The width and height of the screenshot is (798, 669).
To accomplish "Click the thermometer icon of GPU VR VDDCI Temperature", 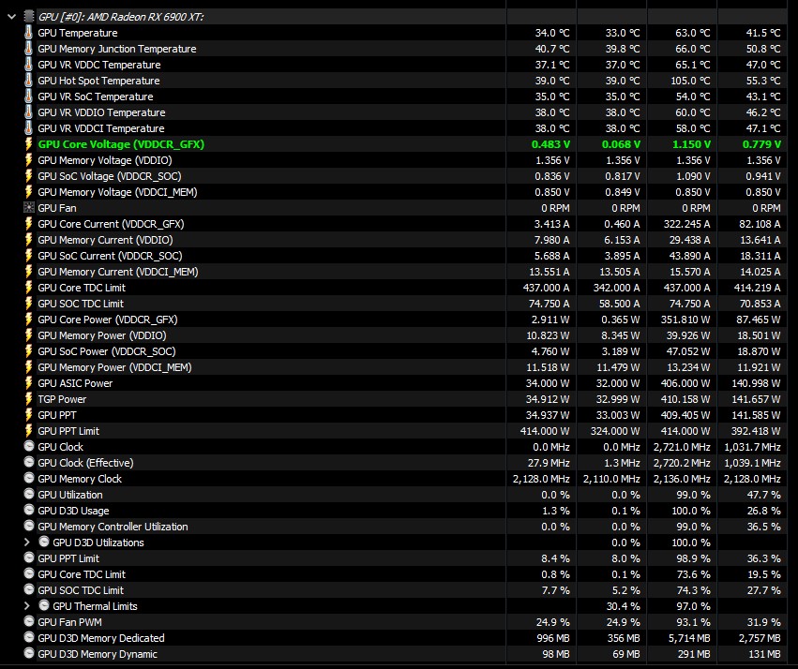I will [x=28, y=128].
